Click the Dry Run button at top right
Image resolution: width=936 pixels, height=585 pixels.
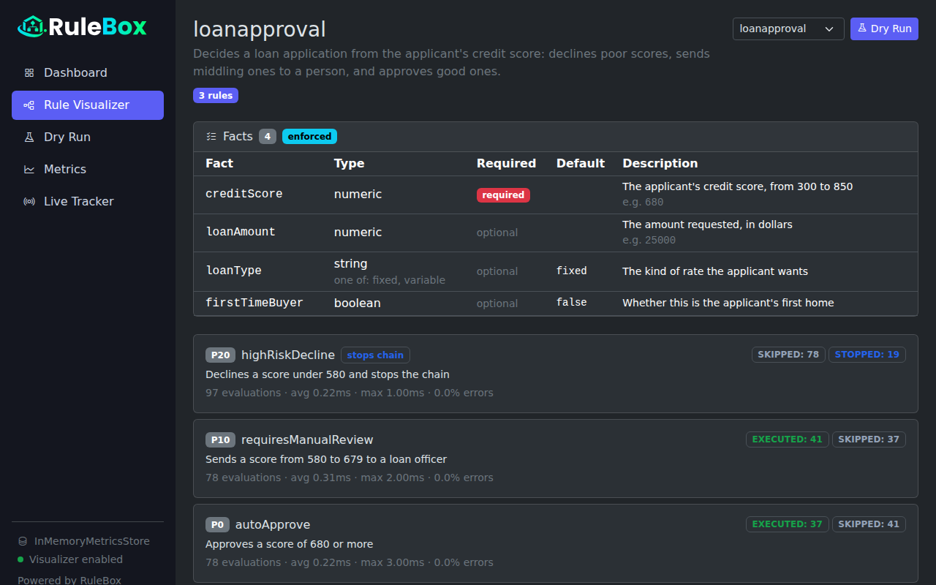click(x=884, y=29)
